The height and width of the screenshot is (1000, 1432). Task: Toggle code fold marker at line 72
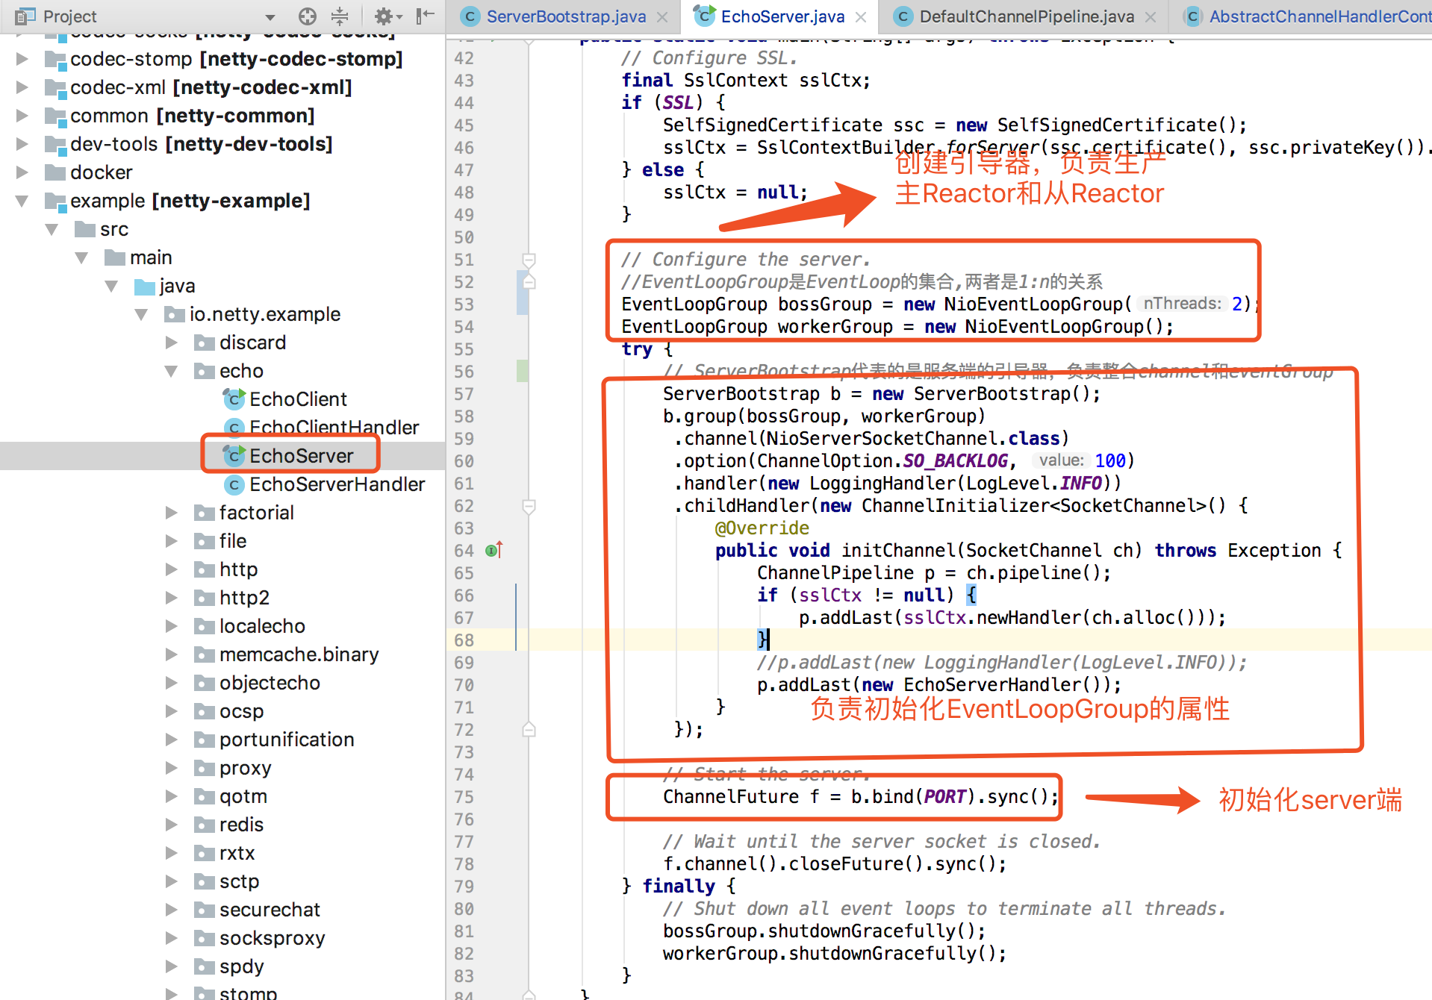[529, 729]
